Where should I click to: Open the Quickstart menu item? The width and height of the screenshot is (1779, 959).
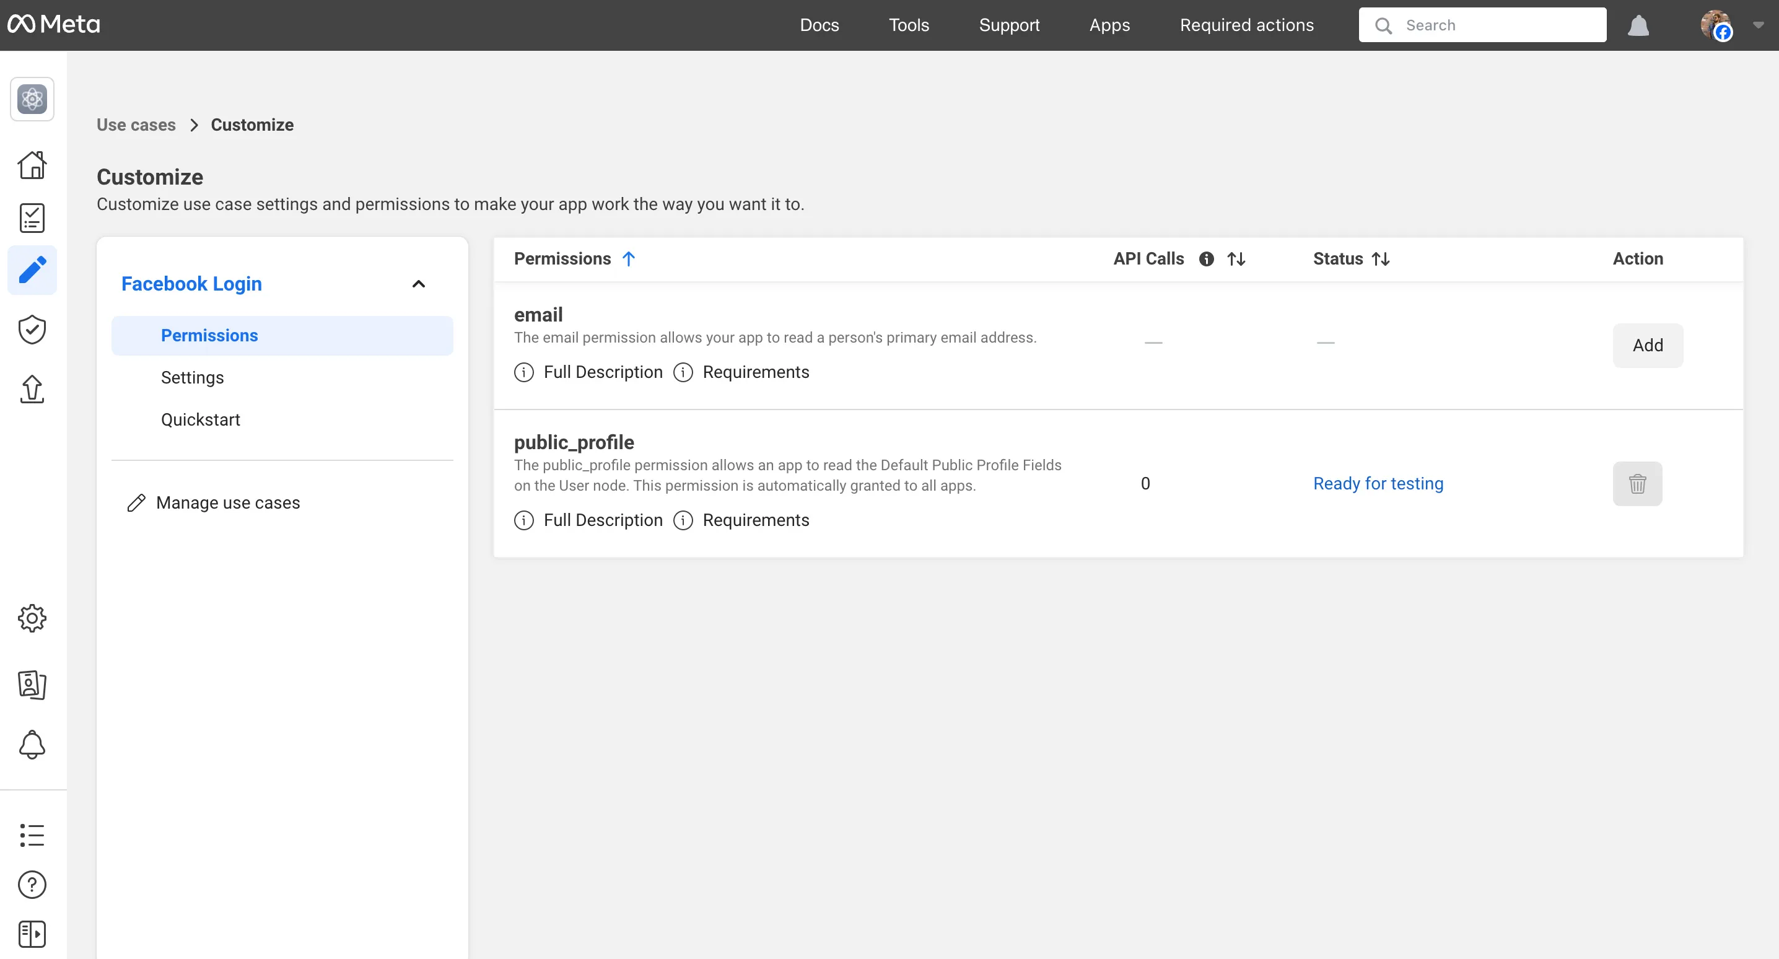click(200, 419)
